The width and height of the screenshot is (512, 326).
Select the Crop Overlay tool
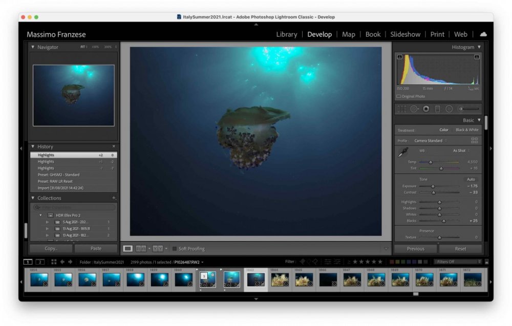point(401,109)
